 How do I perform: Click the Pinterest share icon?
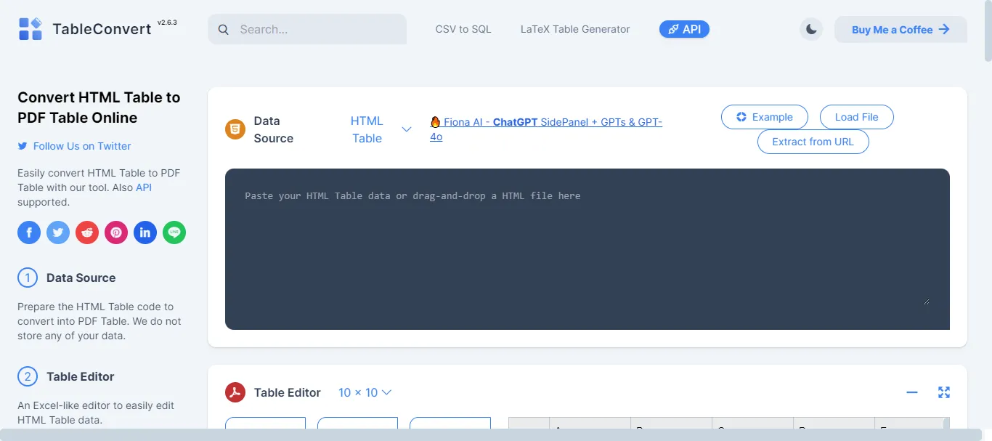[116, 232]
